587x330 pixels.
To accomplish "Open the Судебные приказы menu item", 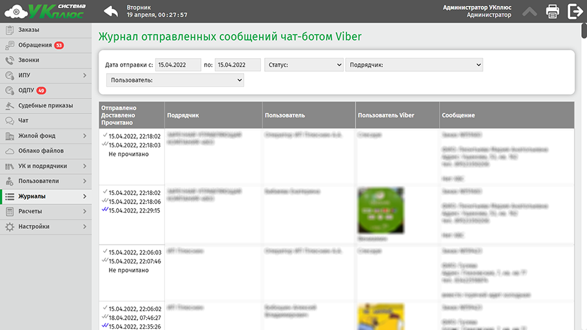I will 46,106.
